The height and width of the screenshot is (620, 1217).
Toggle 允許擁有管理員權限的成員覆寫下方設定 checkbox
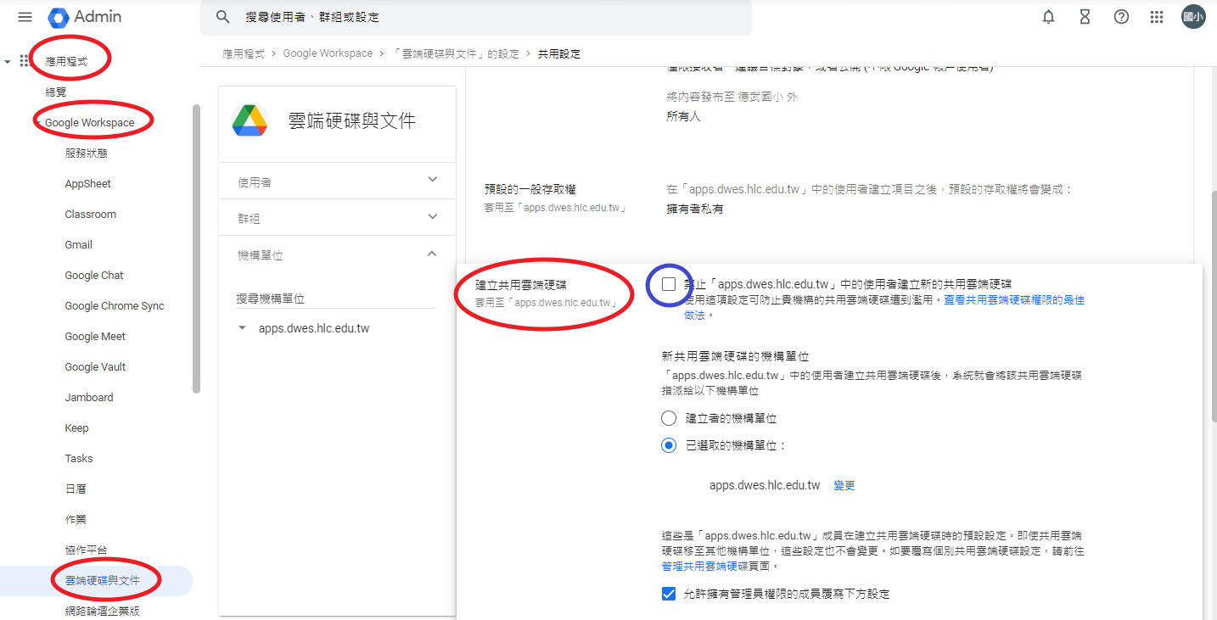click(x=669, y=594)
